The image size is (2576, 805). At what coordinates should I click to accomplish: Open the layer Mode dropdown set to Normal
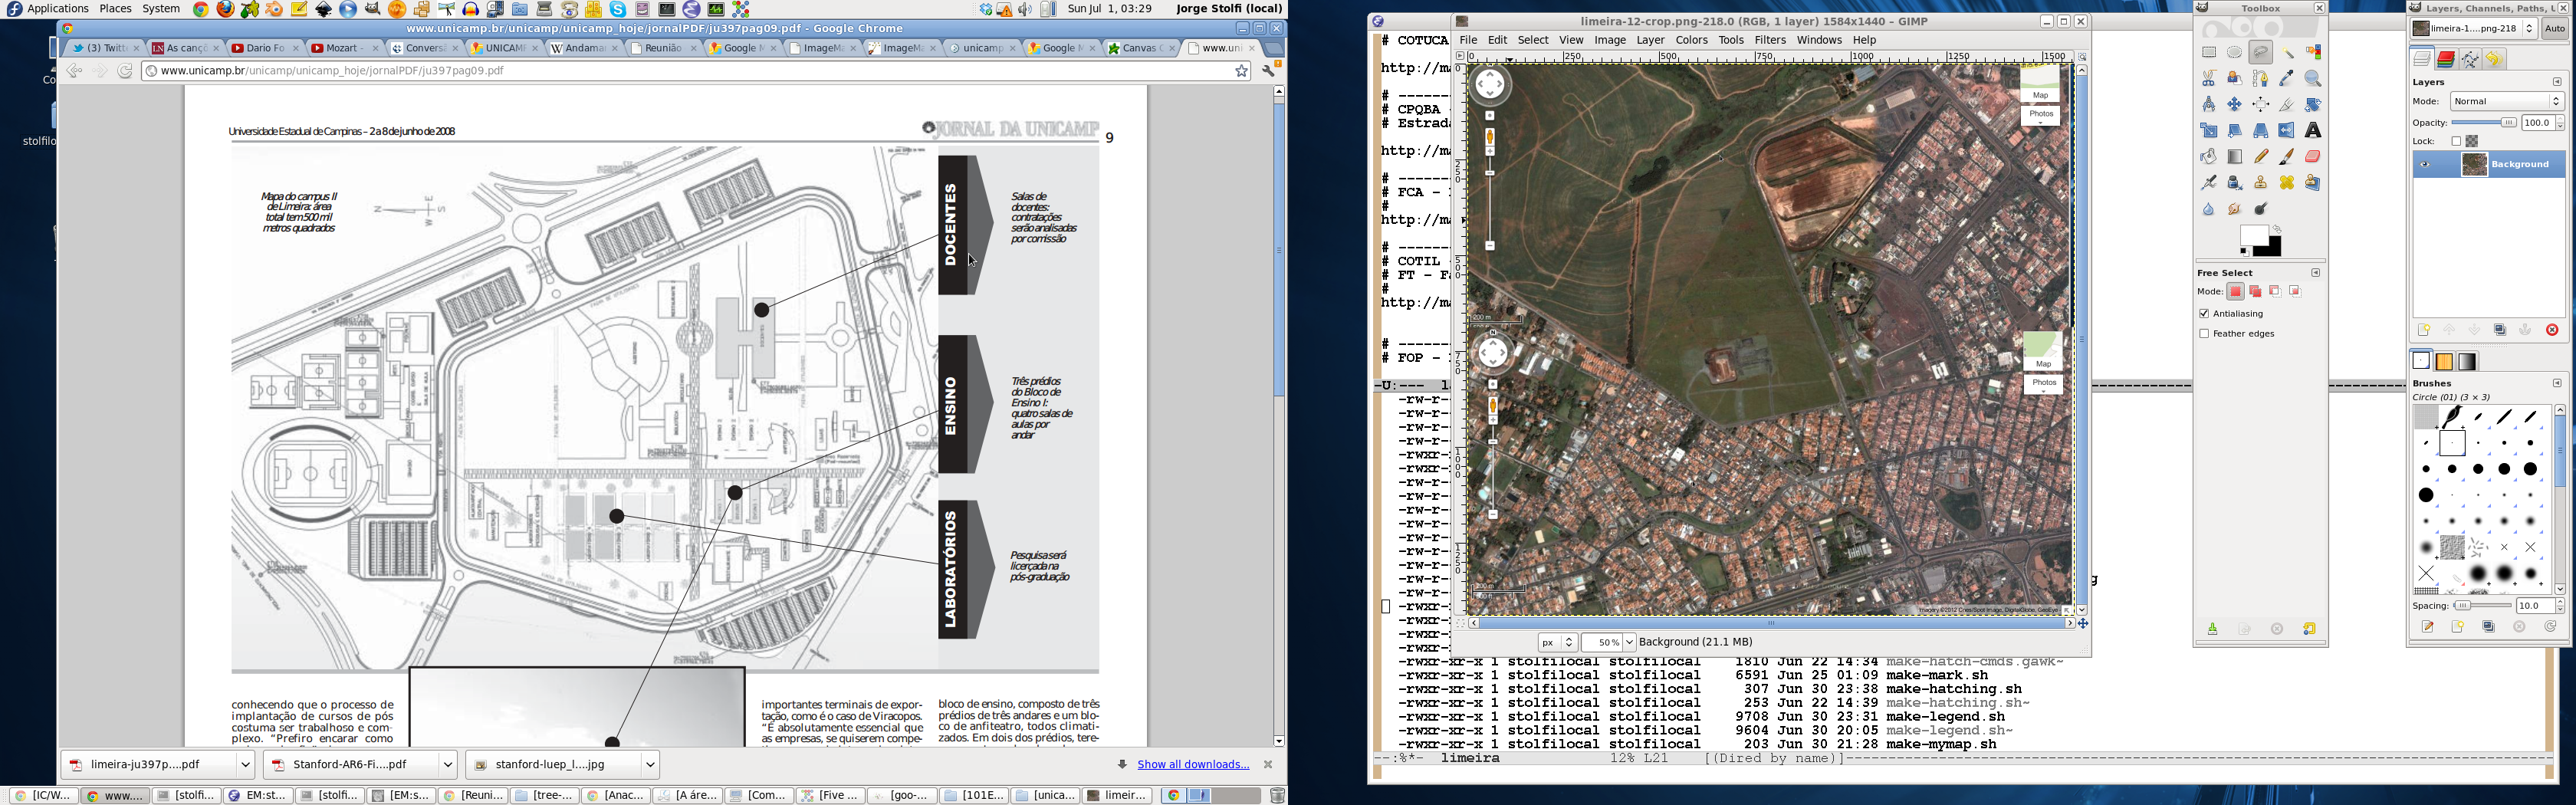2506,102
